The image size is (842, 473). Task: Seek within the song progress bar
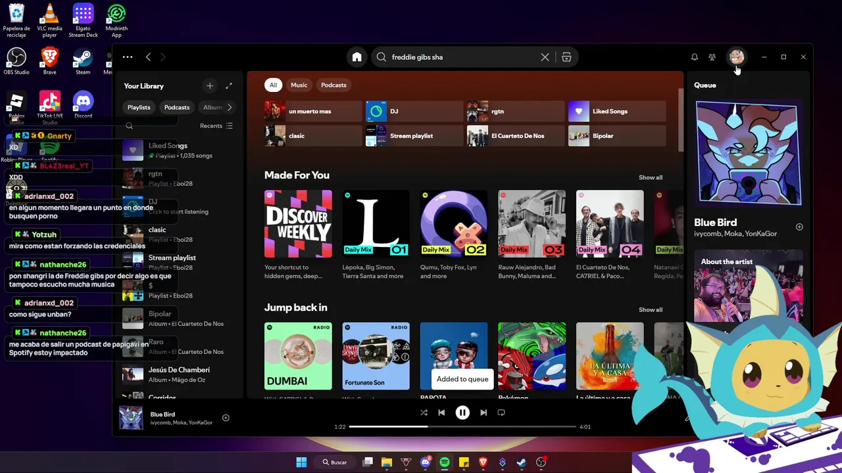coord(462,426)
